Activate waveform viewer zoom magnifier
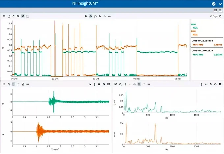 9,84
